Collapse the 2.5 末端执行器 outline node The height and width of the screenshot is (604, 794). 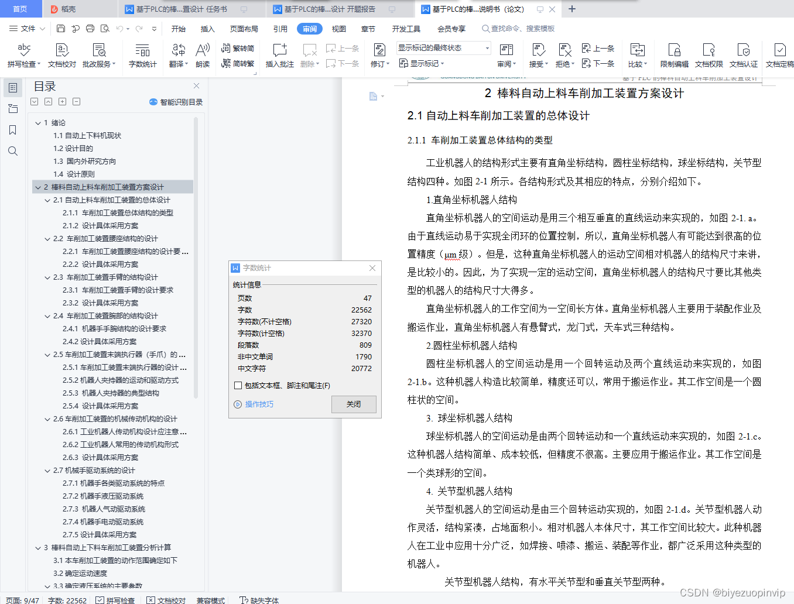point(47,355)
